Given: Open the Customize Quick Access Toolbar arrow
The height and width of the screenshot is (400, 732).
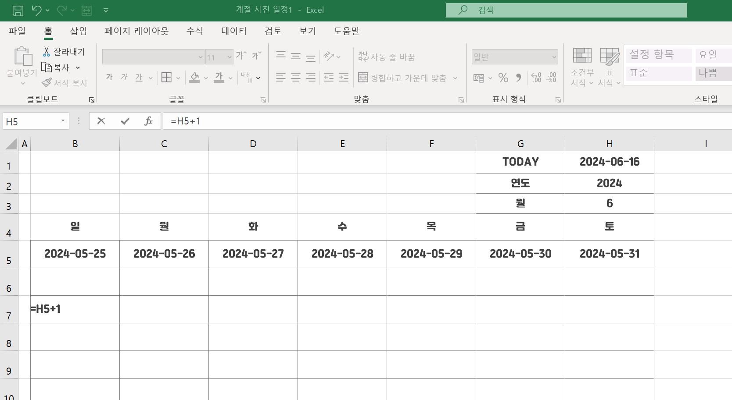Looking at the screenshot, I should (106, 11).
